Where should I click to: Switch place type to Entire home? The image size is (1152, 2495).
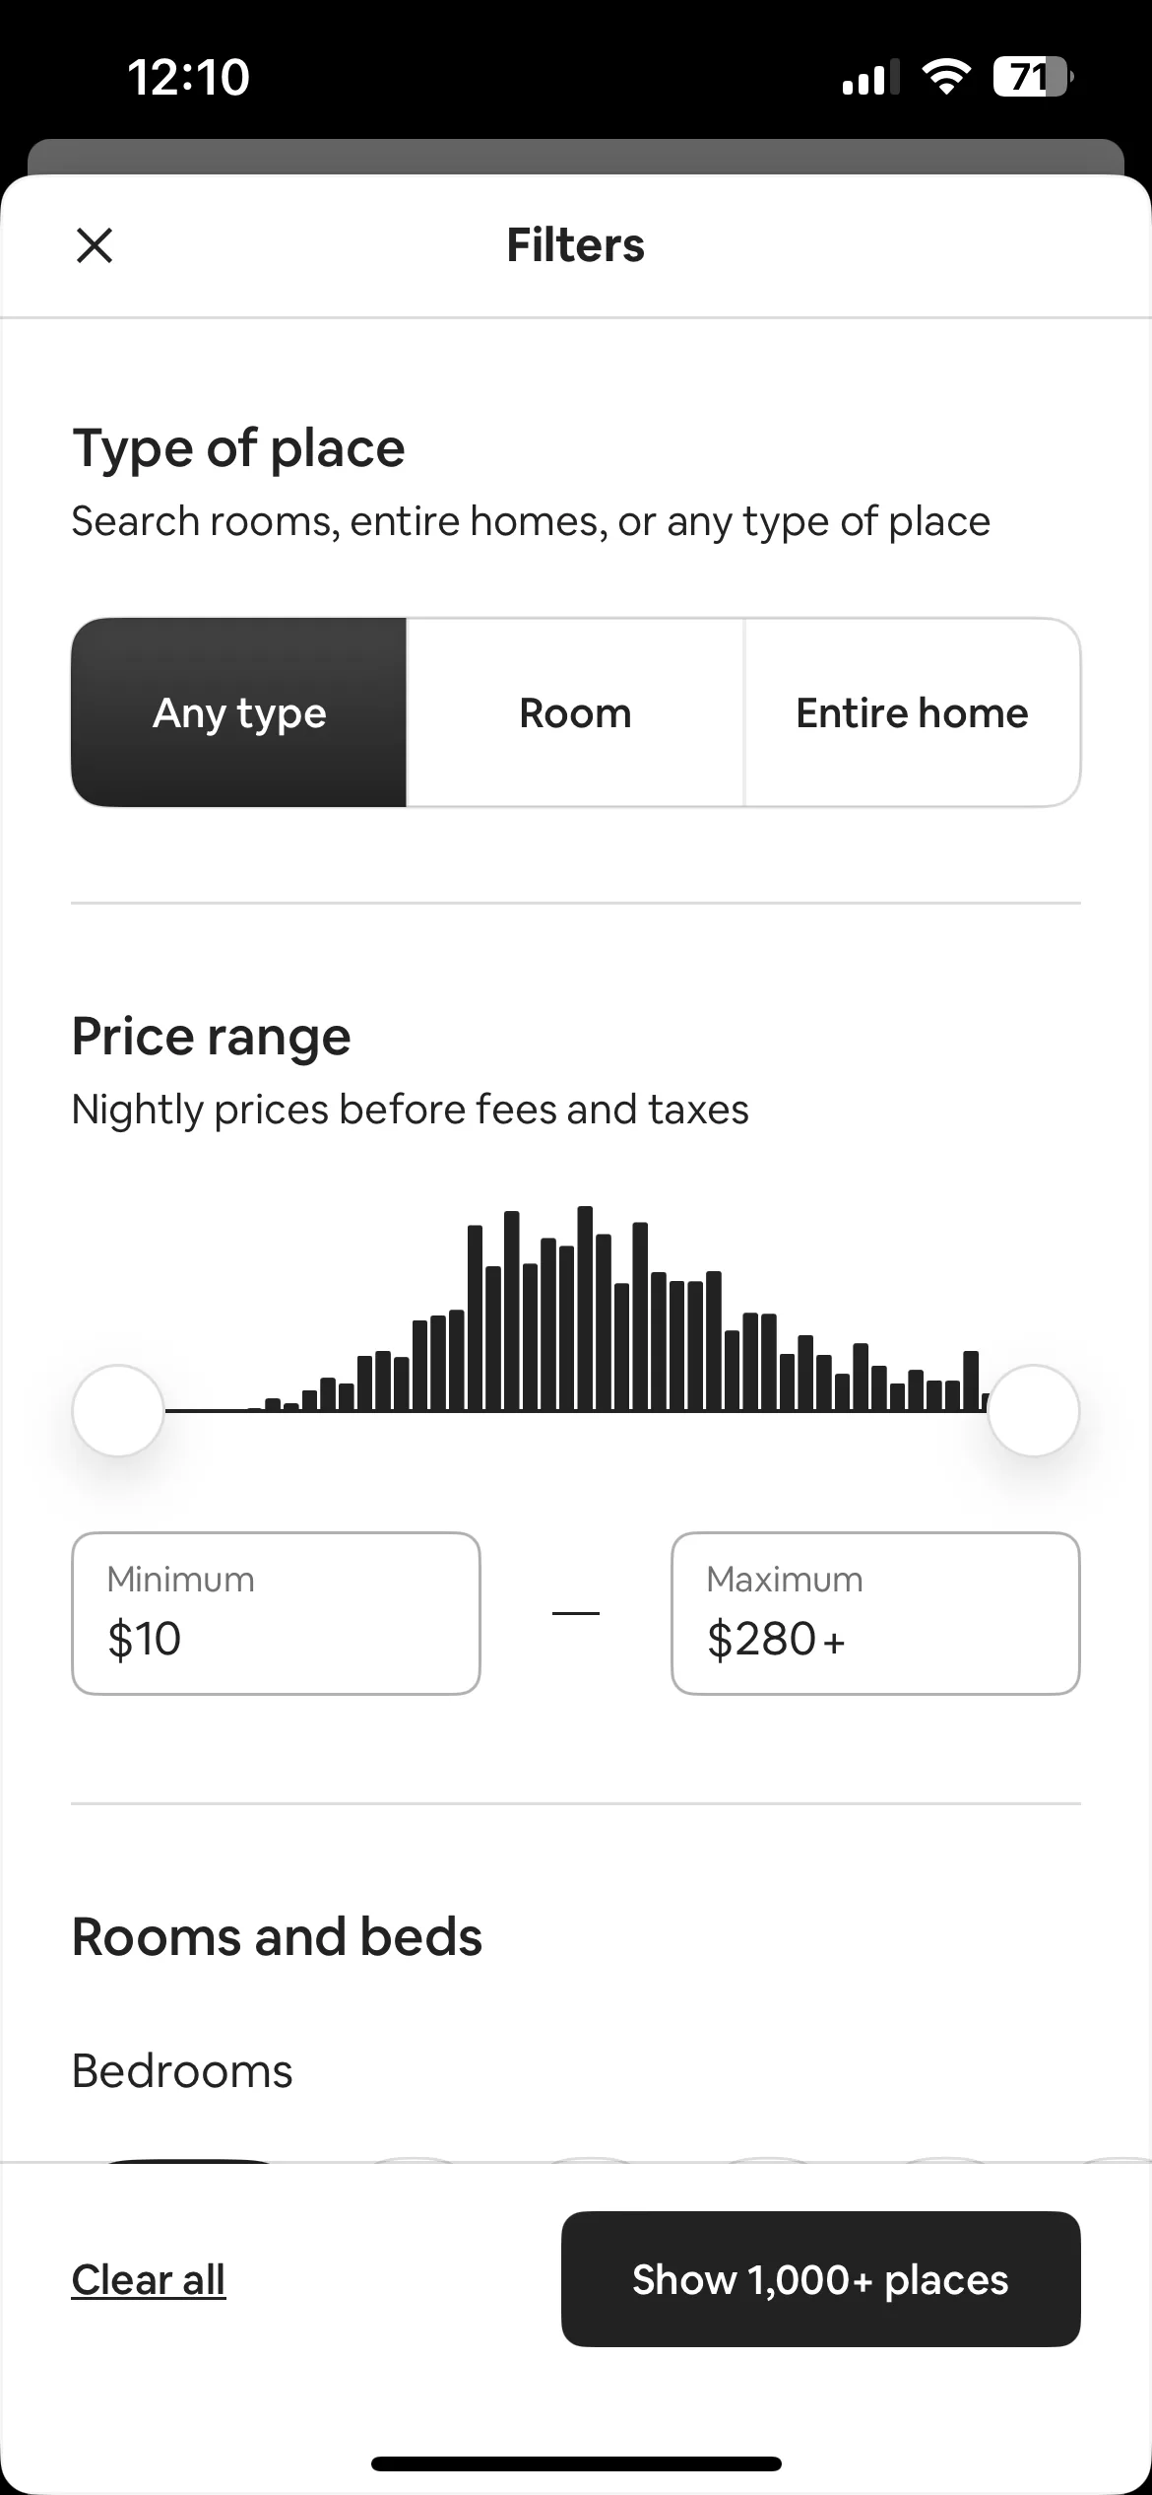click(912, 712)
